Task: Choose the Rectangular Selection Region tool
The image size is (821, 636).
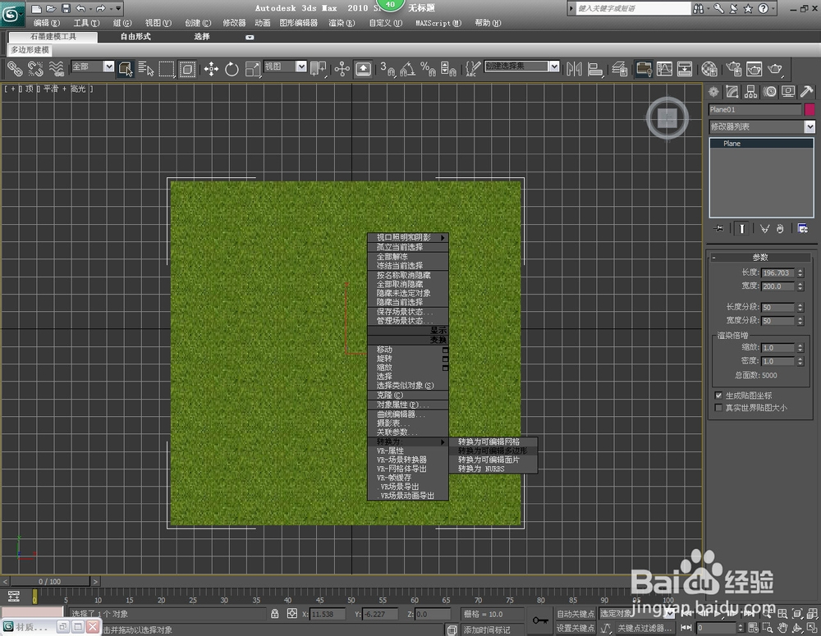Action: coord(167,69)
